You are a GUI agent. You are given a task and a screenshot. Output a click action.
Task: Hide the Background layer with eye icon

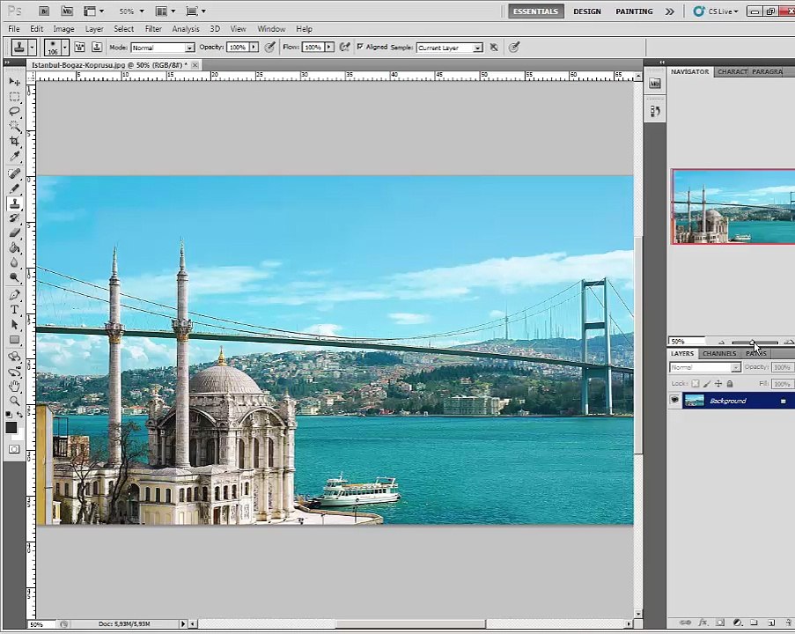coord(674,400)
